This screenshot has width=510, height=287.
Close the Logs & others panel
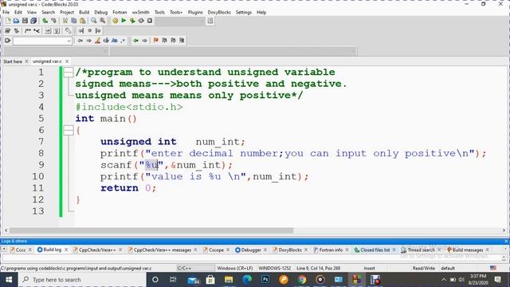click(506, 241)
